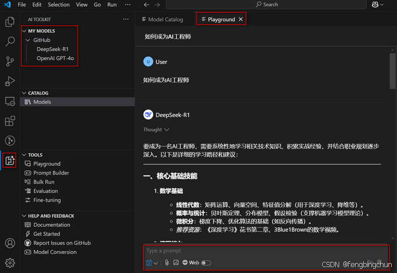Image resolution: width=397 pixels, height=273 pixels.
Task: Add an image with the picture icon
Action: click(x=176, y=262)
